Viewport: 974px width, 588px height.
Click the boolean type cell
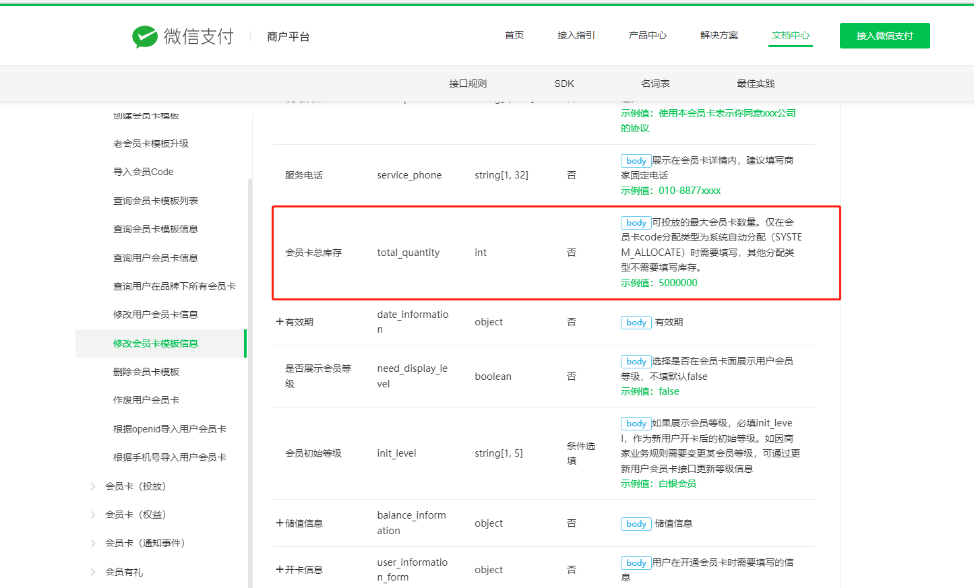[x=493, y=377]
